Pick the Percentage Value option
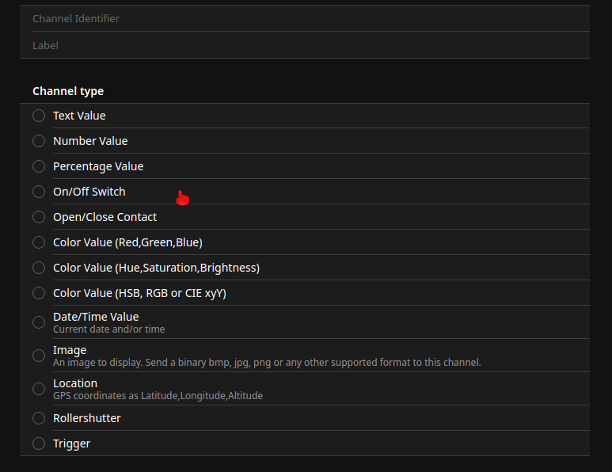Screen dimensions: 612x472 39,166
